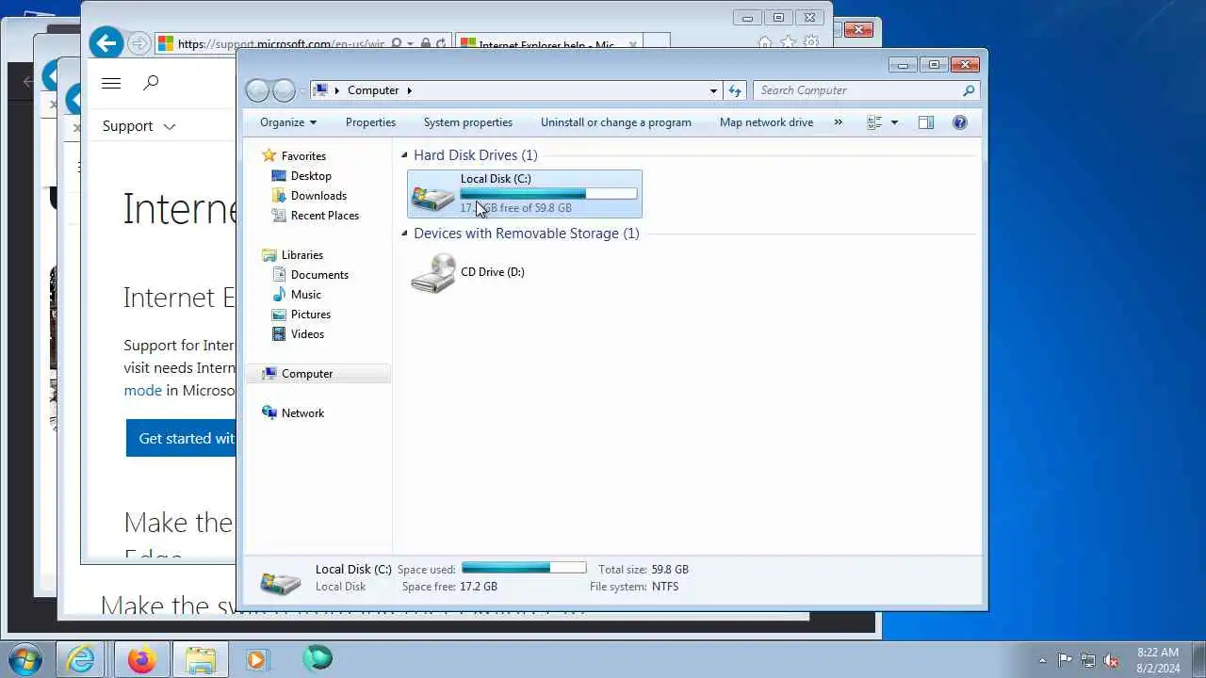Image resolution: width=1206 pixels, height=678 pixels.
Task: Collapse Devices with Removable Storage group
Action: 405,234
